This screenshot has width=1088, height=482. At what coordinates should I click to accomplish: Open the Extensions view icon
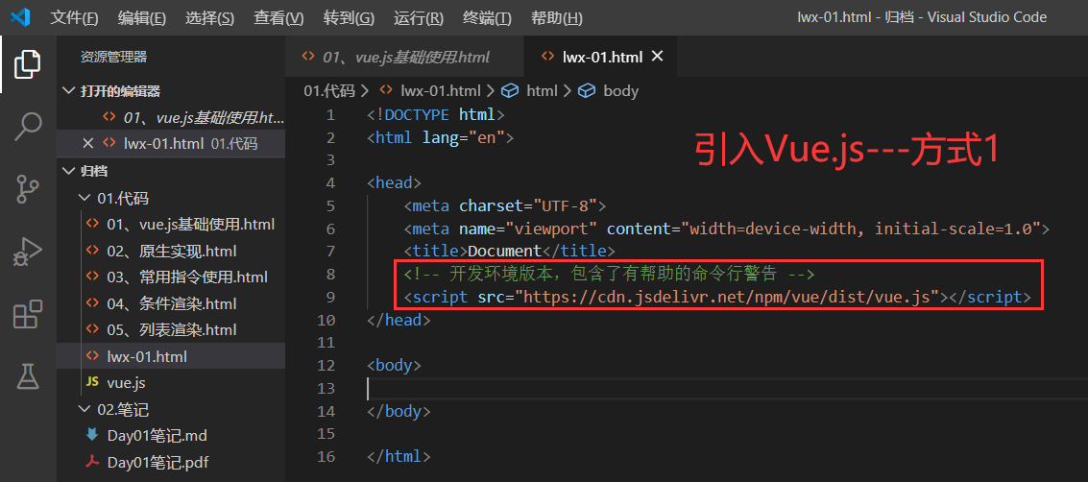coord(28,314)
